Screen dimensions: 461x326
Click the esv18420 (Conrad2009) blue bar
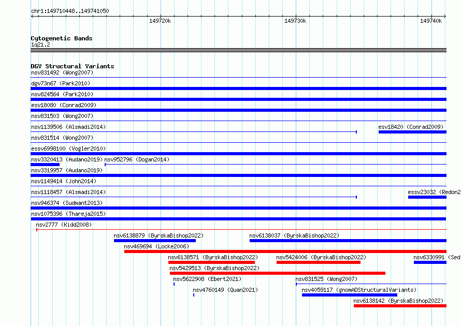click(x=412, y=132)
